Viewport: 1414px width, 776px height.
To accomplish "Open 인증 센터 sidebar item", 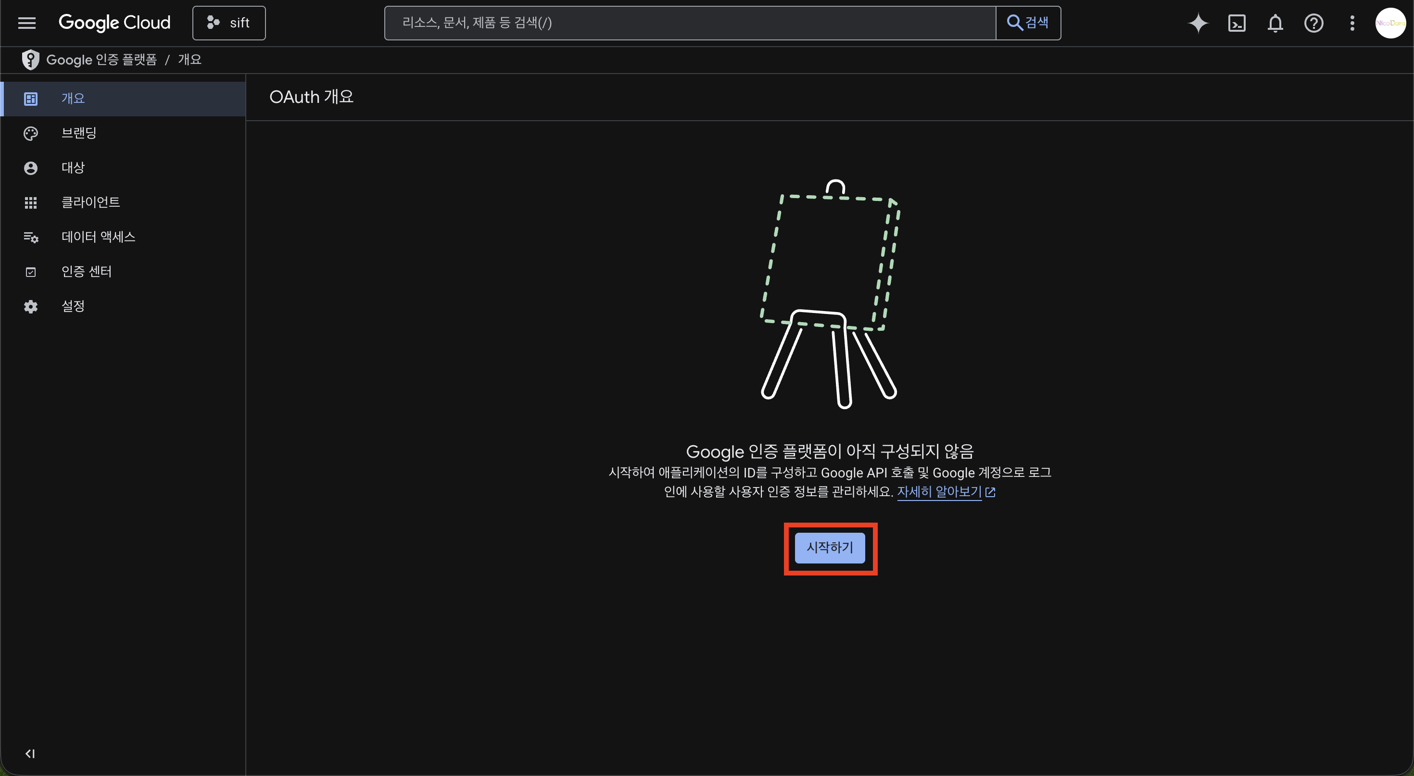I will click(x=86, y=272).
